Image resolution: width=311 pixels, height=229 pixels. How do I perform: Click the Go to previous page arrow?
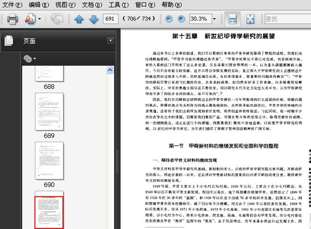pos(79,19)
